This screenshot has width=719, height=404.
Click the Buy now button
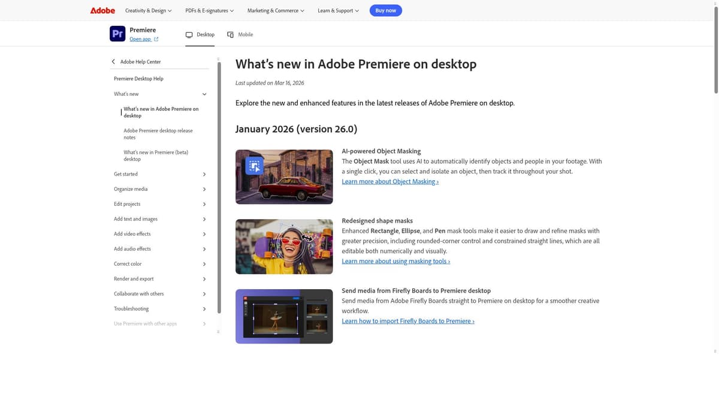click(x=385, y=10)
